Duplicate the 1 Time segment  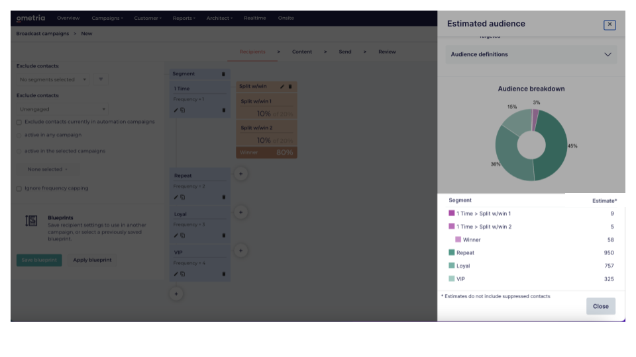click(183, 110)
